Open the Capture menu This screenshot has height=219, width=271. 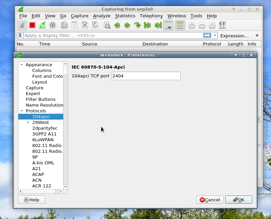pos(80,16)
